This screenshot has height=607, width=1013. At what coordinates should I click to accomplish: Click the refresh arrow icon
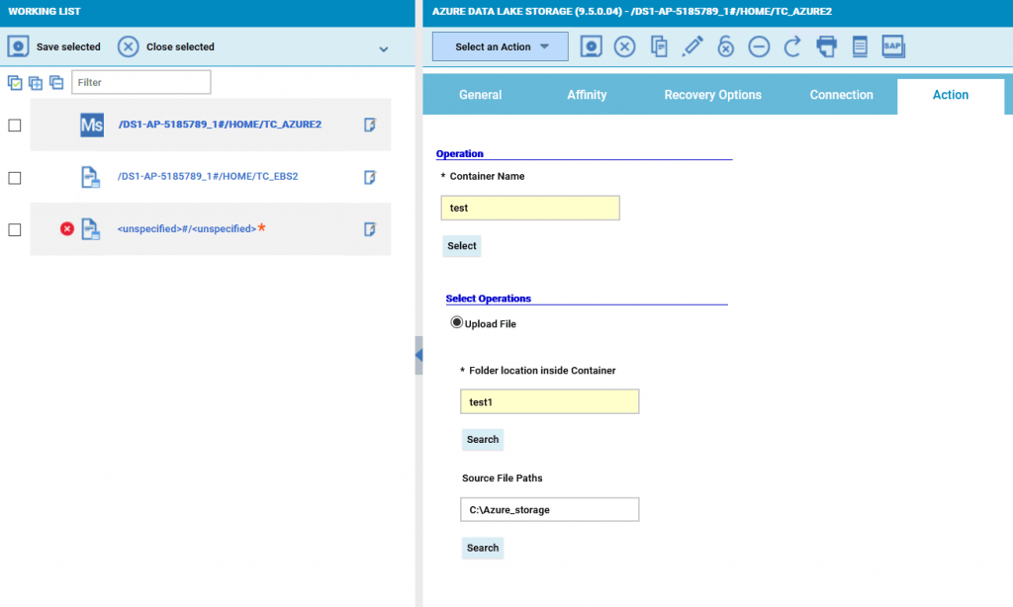[x=792, y=46]
